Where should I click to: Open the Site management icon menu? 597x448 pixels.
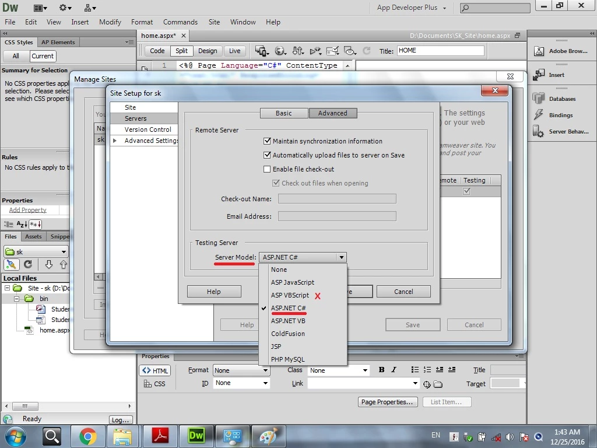pos(90,8)
